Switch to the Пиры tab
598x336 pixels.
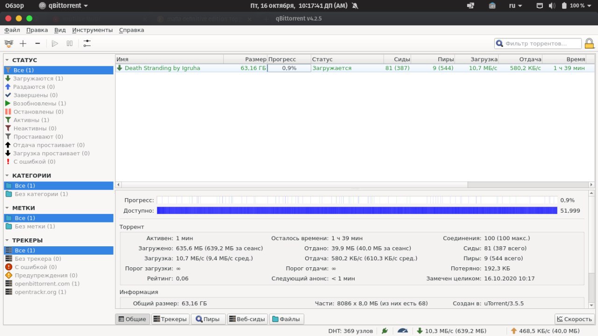(207, 319)
